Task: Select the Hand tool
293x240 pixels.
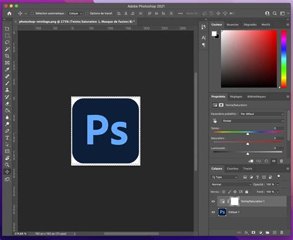Action: coord(7,158)
